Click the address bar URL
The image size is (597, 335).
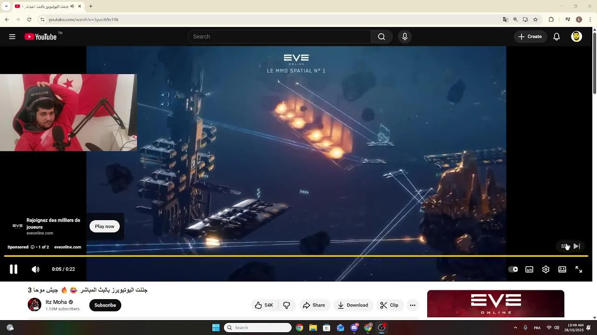83,20
